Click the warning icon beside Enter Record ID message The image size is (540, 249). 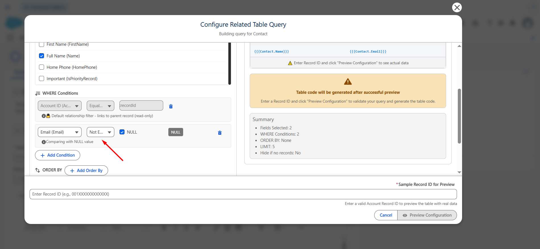290,63
